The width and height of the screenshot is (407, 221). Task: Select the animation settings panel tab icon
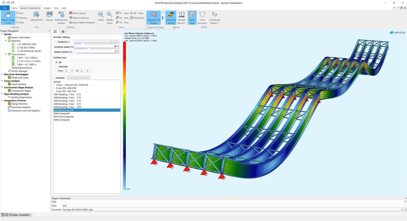[x=55, y=31]
